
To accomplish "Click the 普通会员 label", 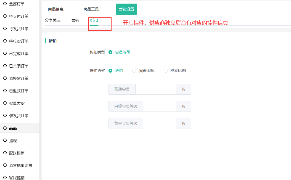I will (122, 89).
